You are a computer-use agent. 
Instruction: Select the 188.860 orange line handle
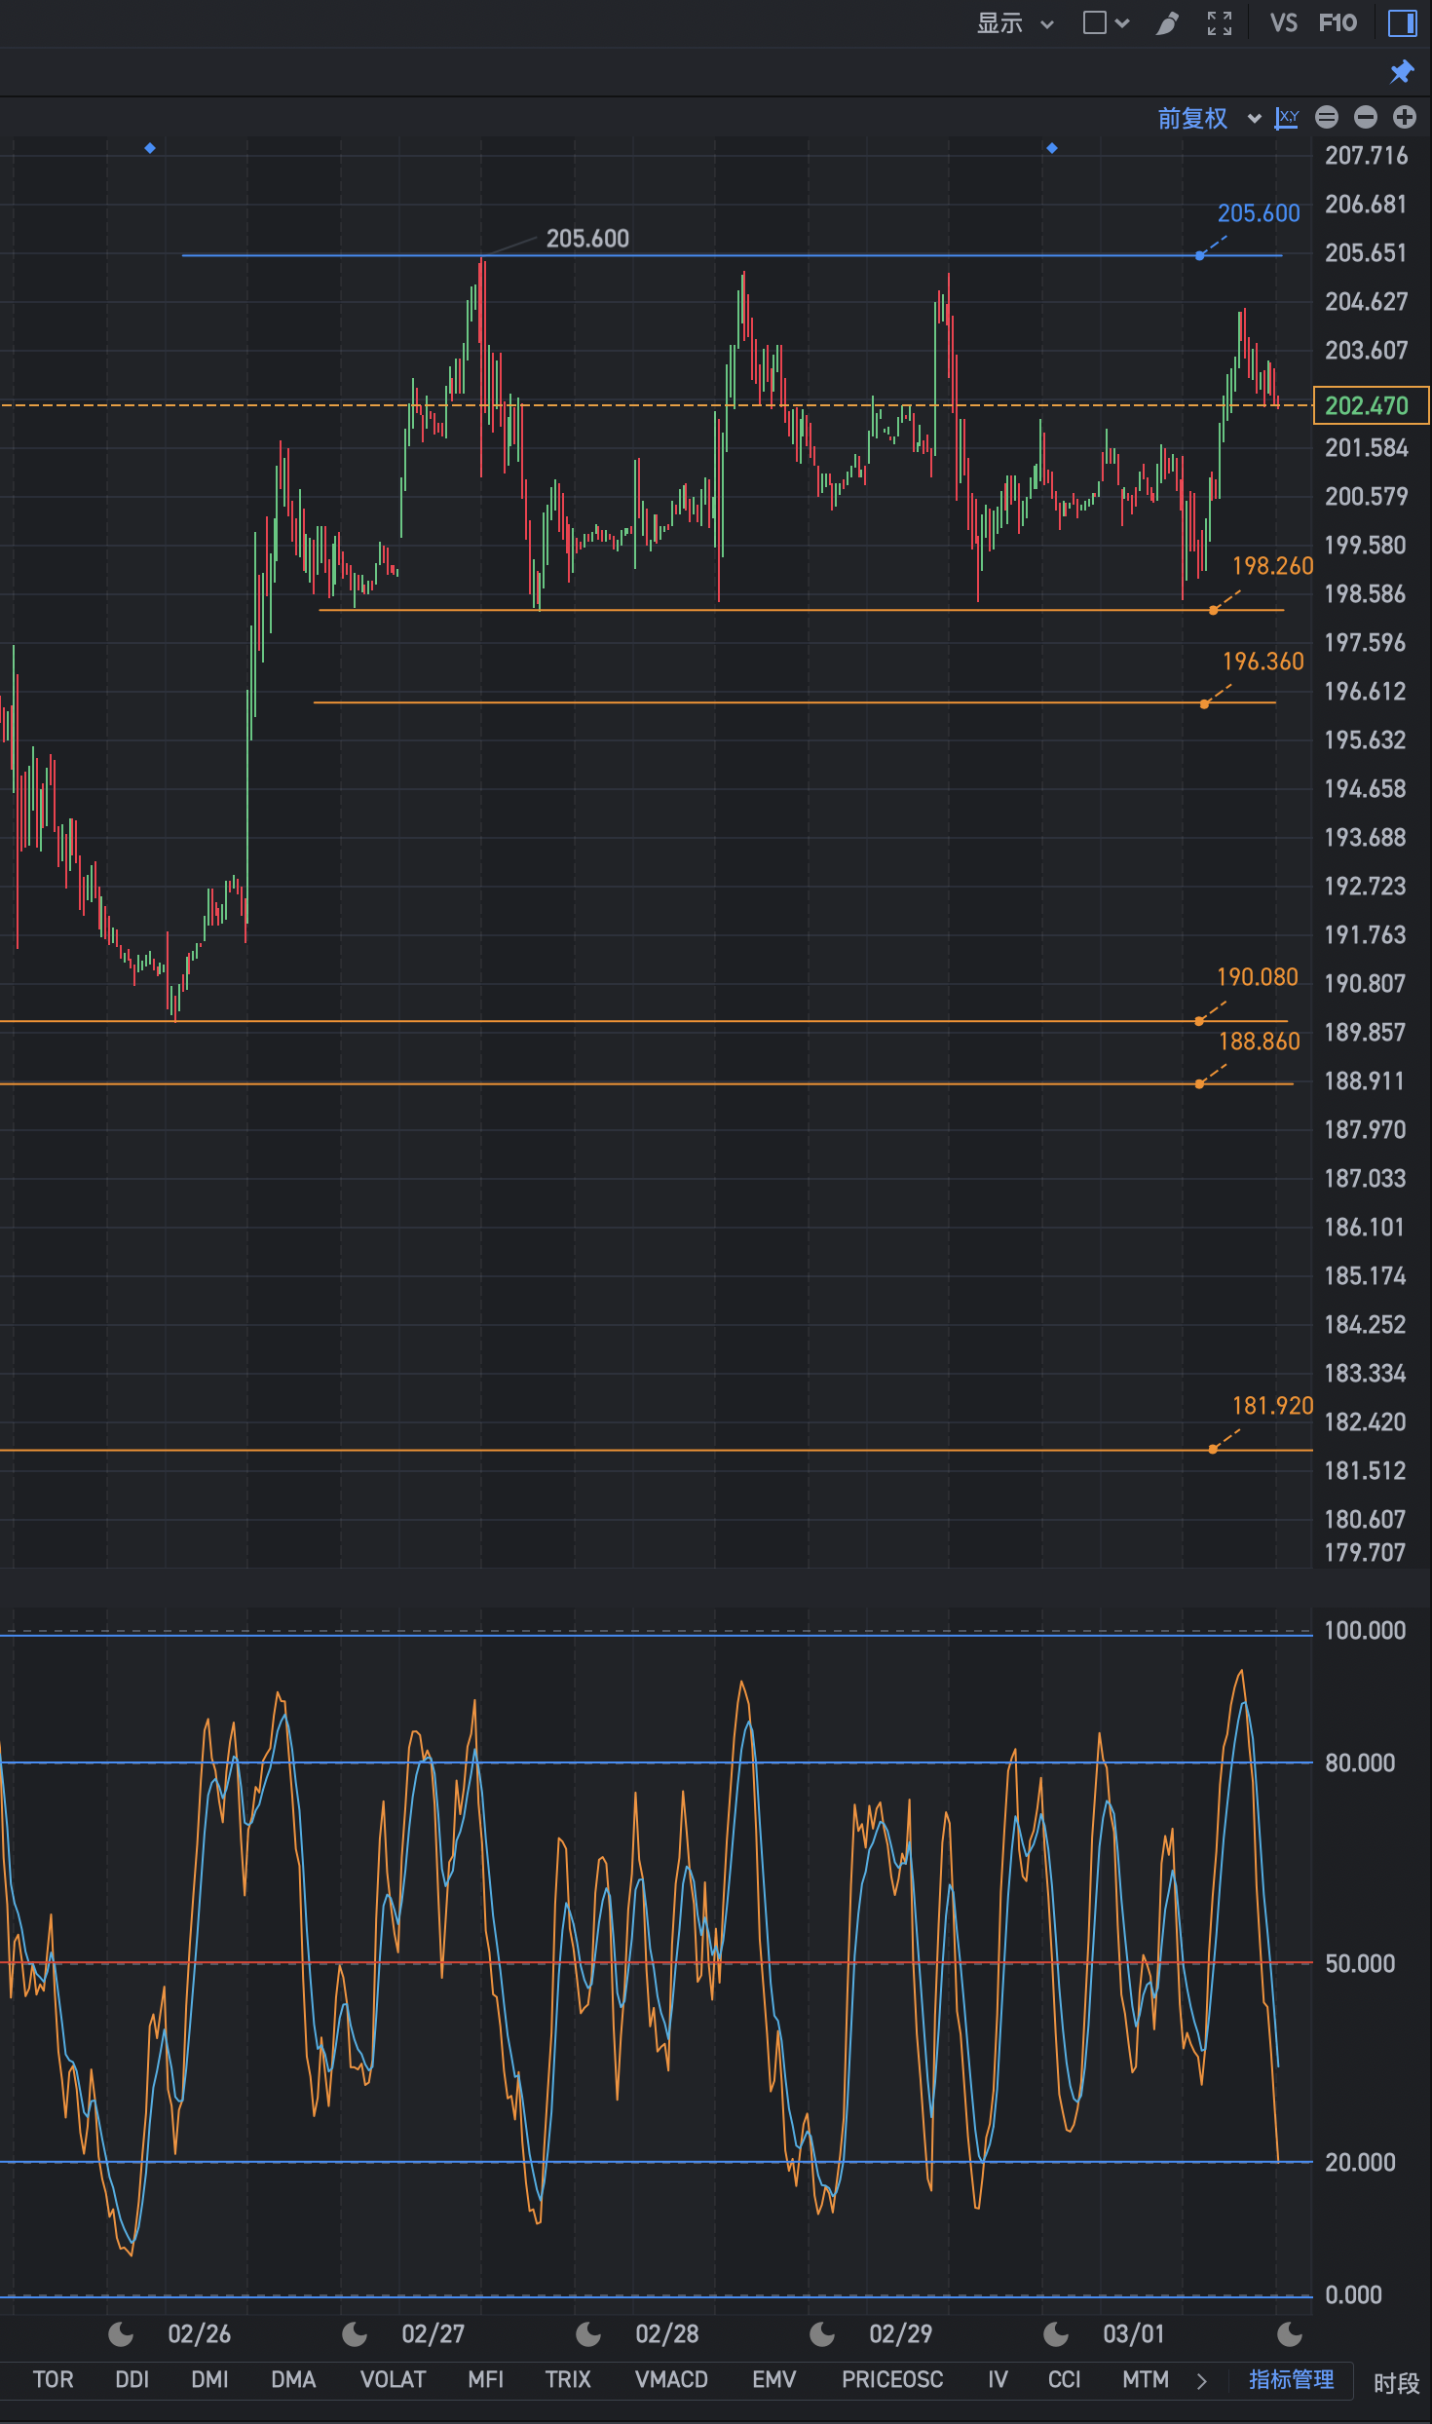1200,1083
